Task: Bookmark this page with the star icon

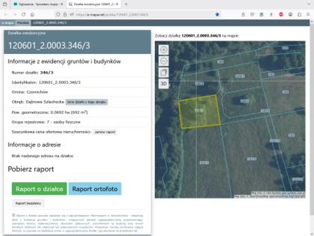Action: coord(217,14)
